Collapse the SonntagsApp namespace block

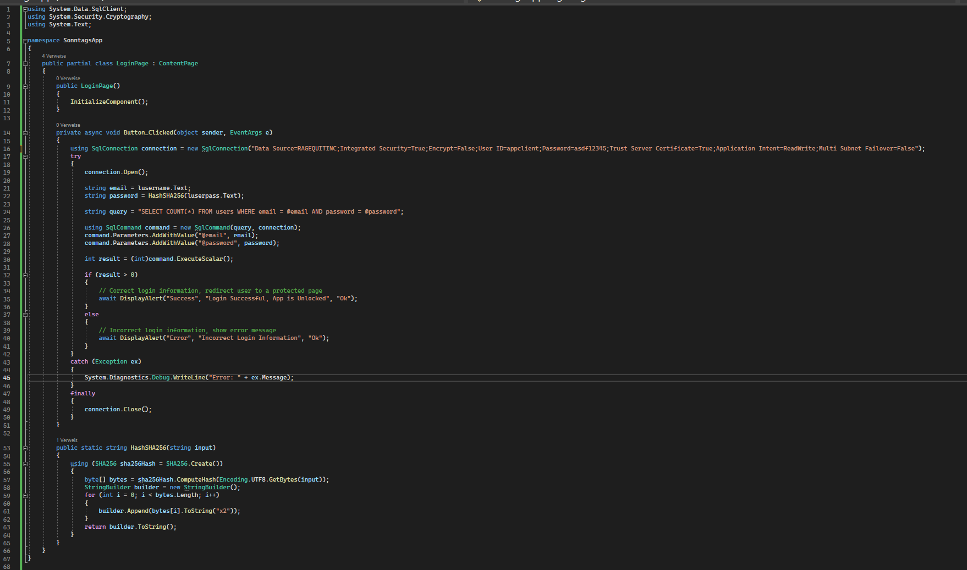pos(25,41)
